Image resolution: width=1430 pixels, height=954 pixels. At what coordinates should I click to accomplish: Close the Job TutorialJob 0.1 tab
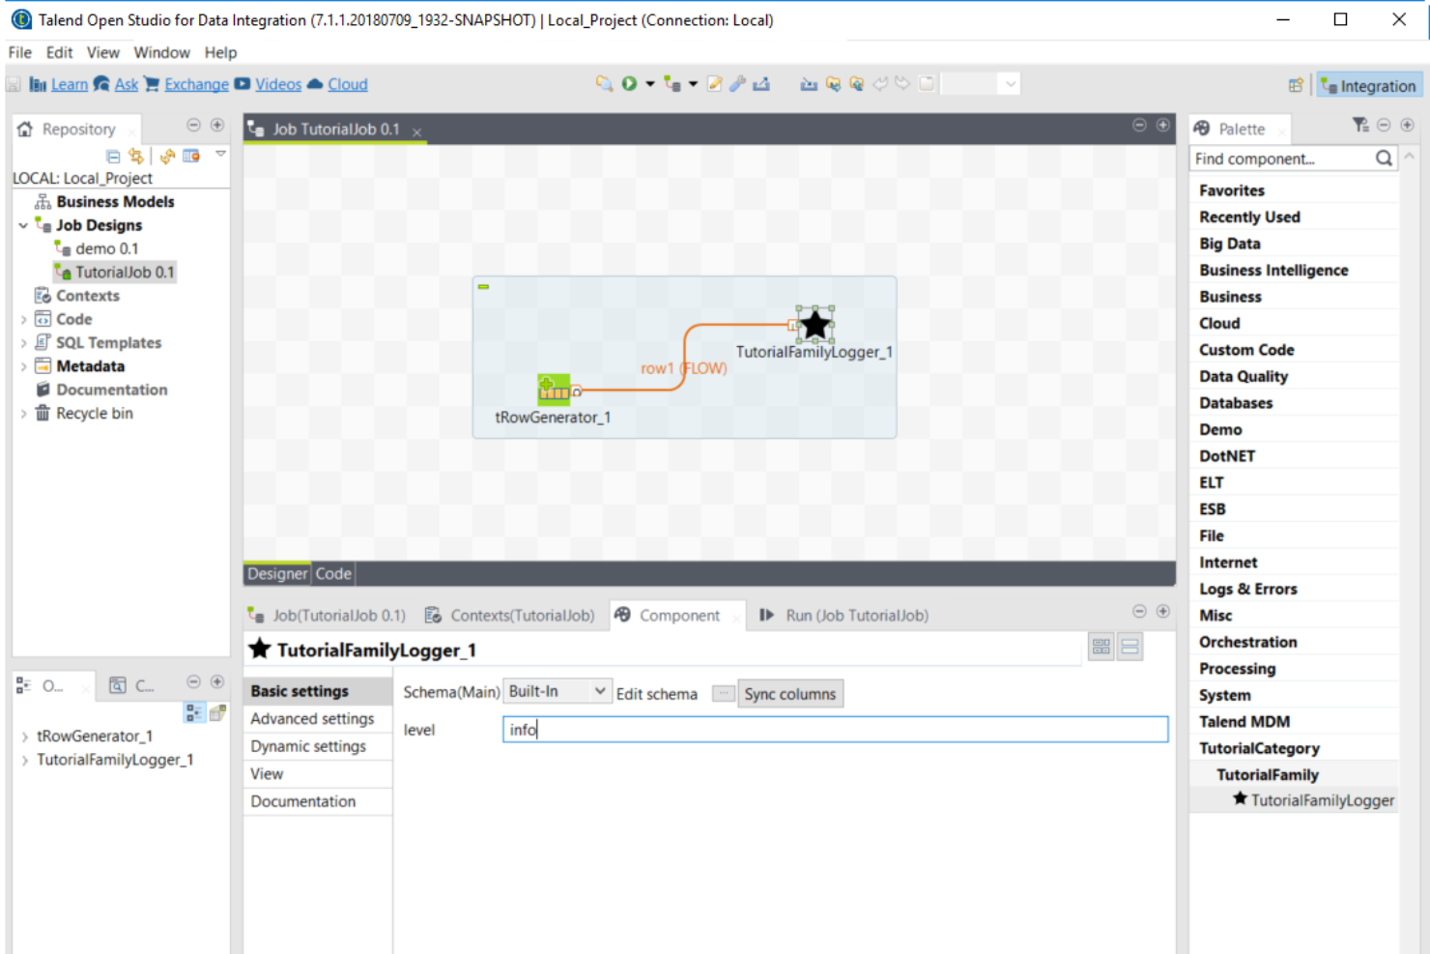pos(416,131)
